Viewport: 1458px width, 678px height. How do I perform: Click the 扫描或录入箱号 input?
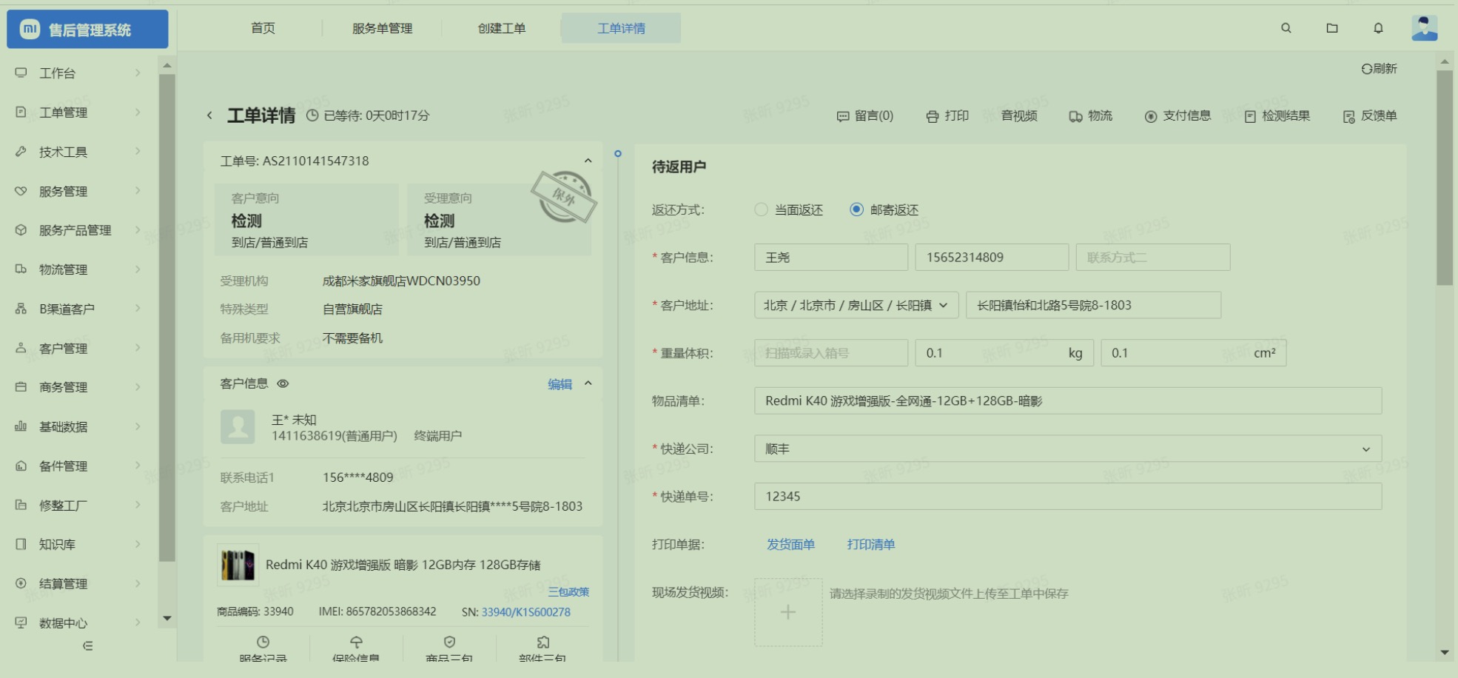(x=831, y=353)
